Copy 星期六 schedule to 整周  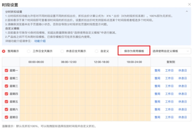(157, 110)
